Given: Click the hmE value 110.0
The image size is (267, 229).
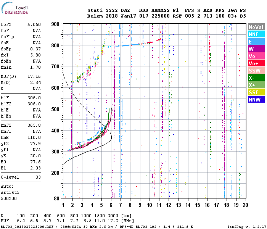Looking at the screenshot, I should (34, 137).
